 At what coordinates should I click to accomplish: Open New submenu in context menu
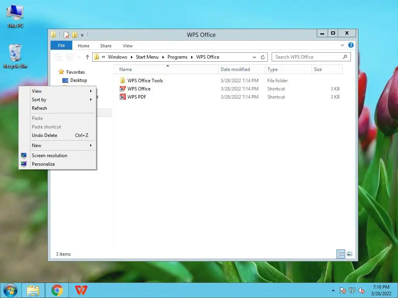pyautogui.click(x=58, y=146)
